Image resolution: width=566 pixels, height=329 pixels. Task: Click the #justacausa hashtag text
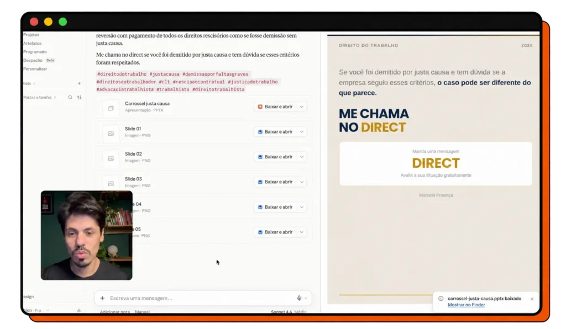click(x=164, y=74)
